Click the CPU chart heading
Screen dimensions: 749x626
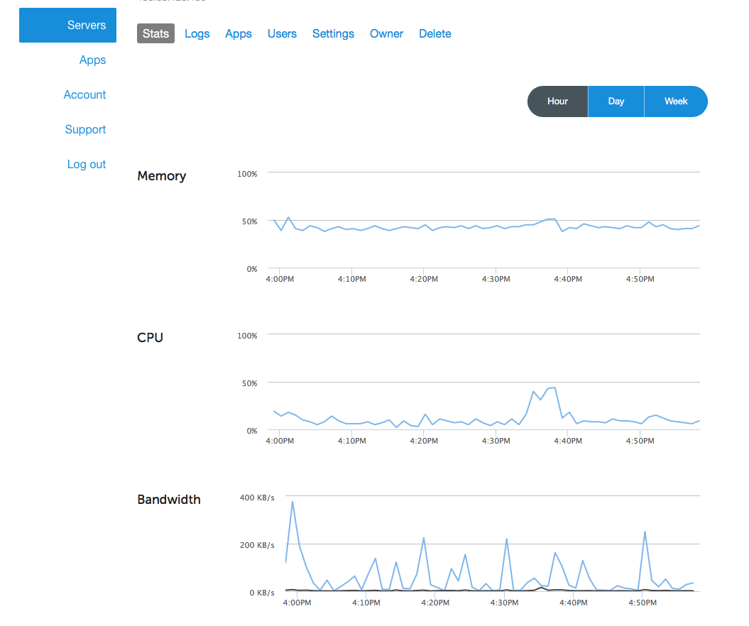[x=150, y=338]
